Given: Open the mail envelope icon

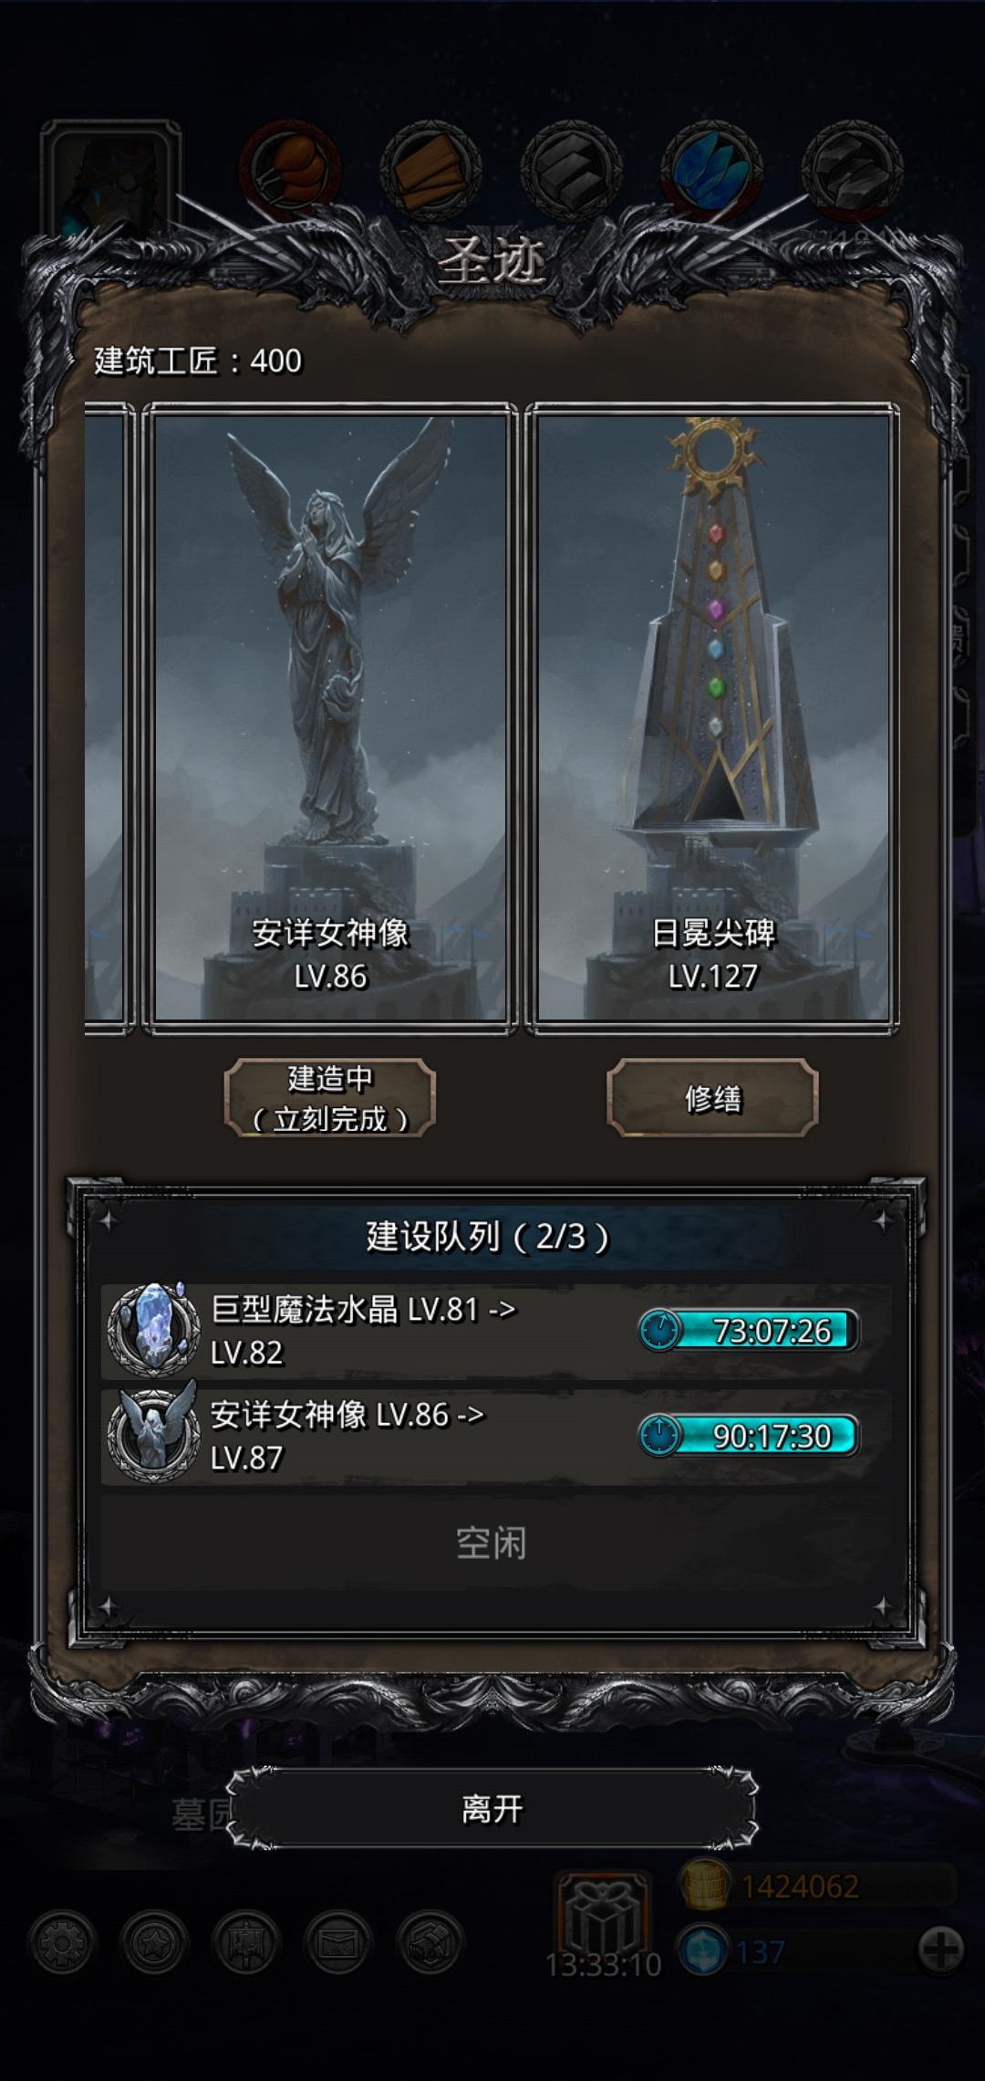Looking at the screenshot, I should click(337, 1943).
